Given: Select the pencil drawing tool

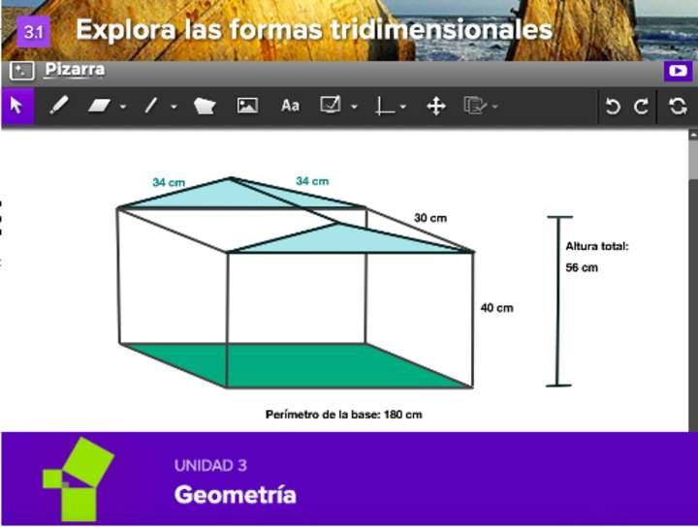Looking at the screenshot, I should click(59, 107).
